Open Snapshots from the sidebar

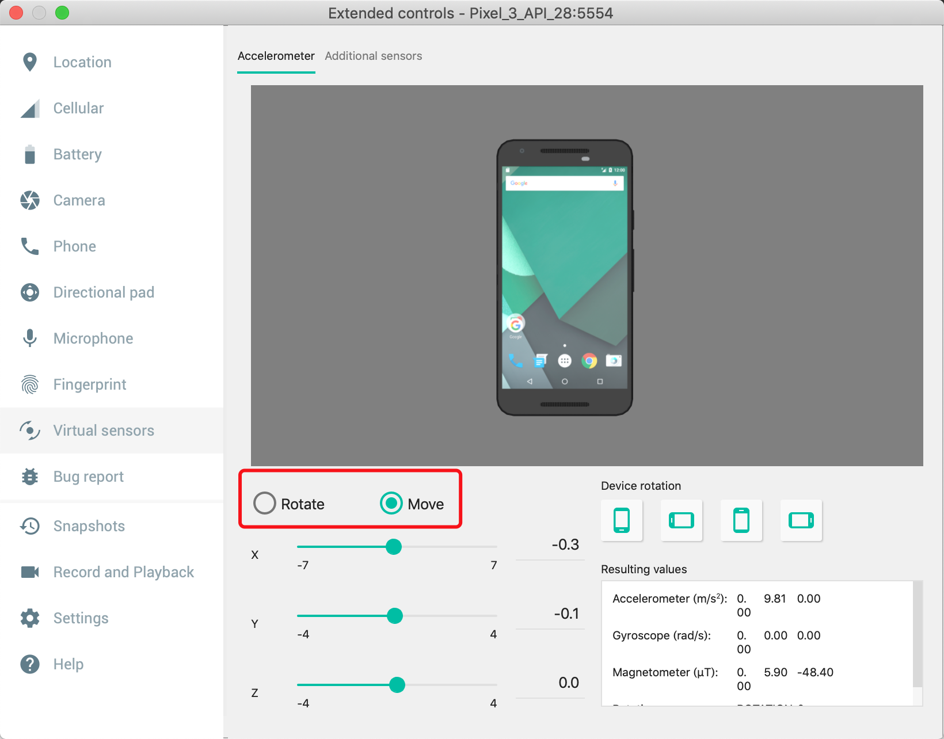tap(89, 526)
